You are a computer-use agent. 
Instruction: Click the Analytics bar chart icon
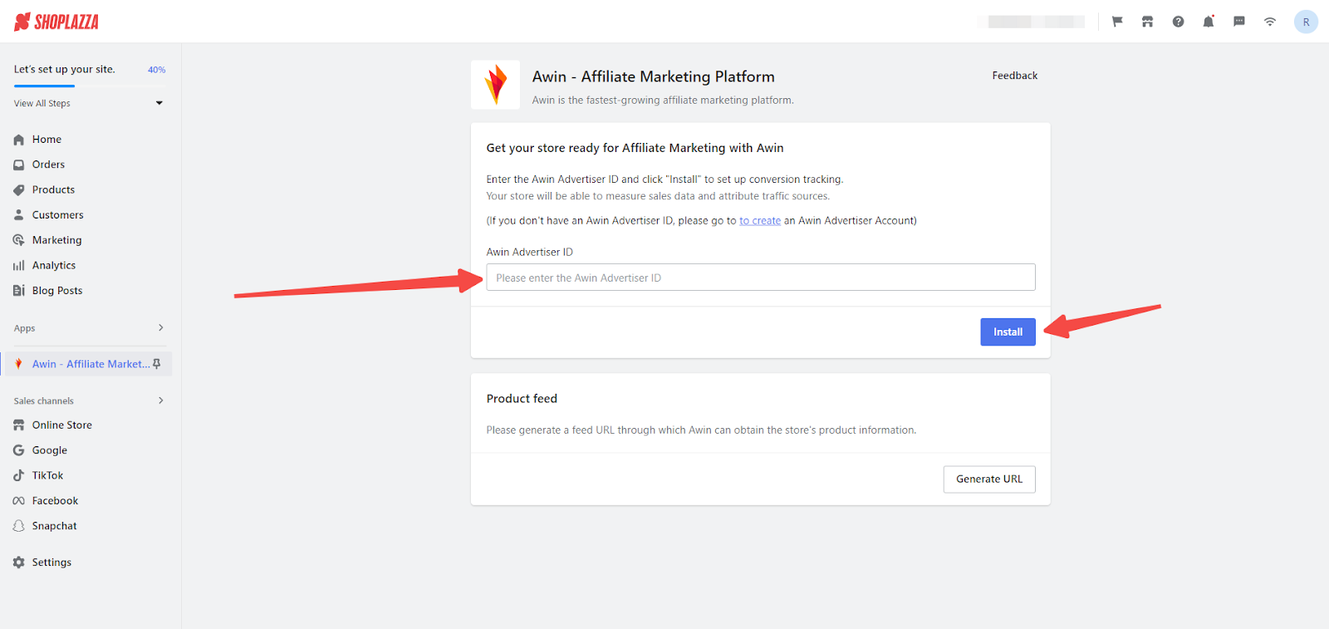[19, 265]
